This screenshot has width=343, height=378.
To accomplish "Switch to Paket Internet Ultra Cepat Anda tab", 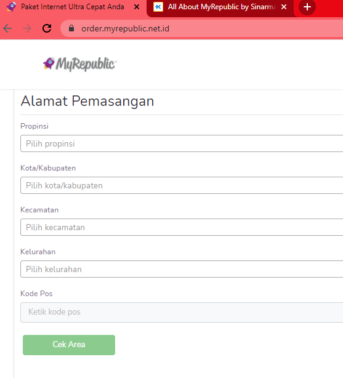I will point(73,7).
